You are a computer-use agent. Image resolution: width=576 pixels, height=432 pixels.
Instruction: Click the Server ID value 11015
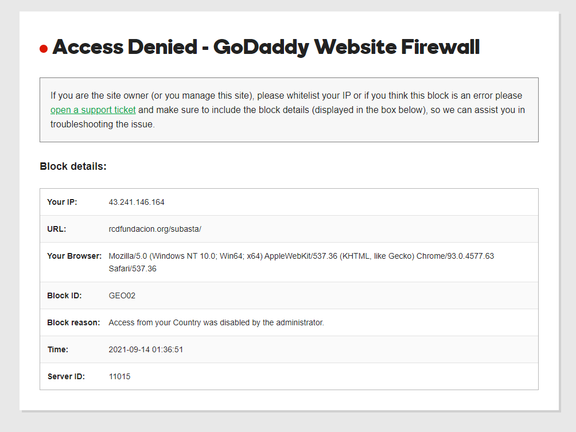pyautogui.click(x=119, y=376)
